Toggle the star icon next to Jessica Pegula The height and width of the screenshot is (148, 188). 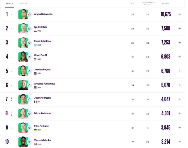tap(29, 71)
